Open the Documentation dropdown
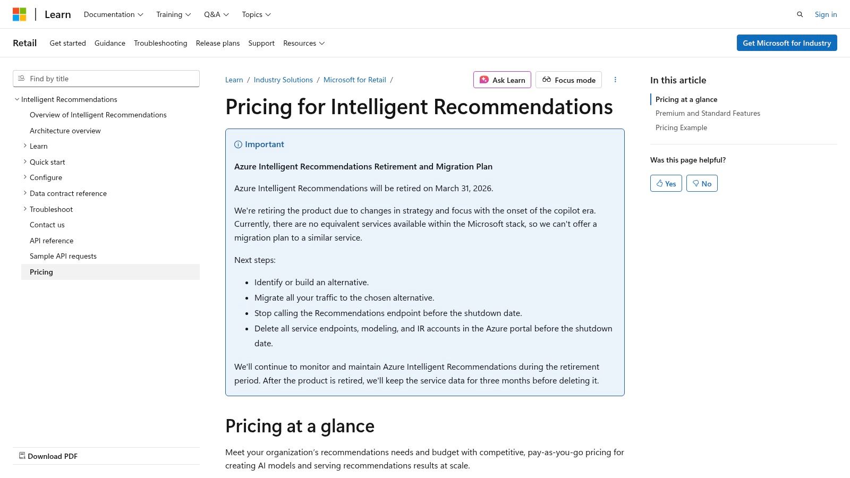Screen dimensions: 850x478 113,14
